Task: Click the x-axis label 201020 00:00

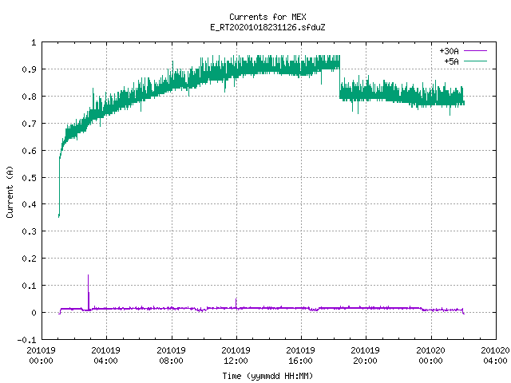Action: [x=430, y=356]
